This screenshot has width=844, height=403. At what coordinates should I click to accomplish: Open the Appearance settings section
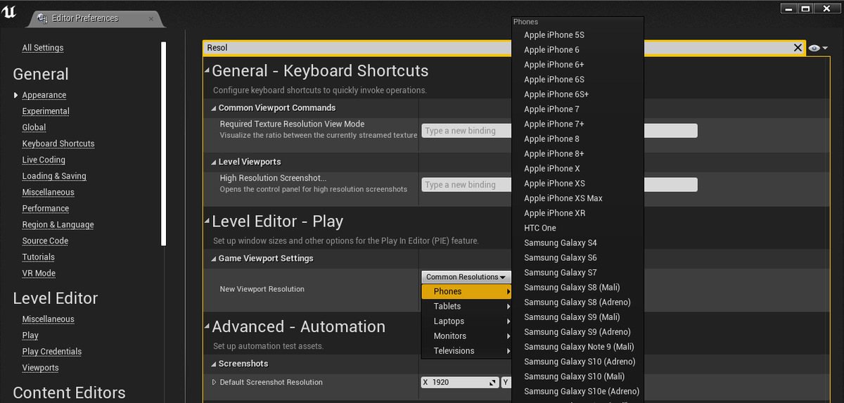coord(44,95)
